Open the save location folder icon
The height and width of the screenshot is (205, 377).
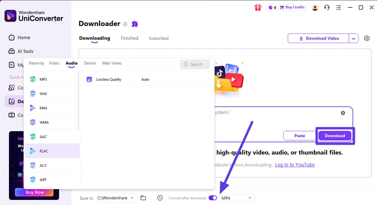pos(143,198)
